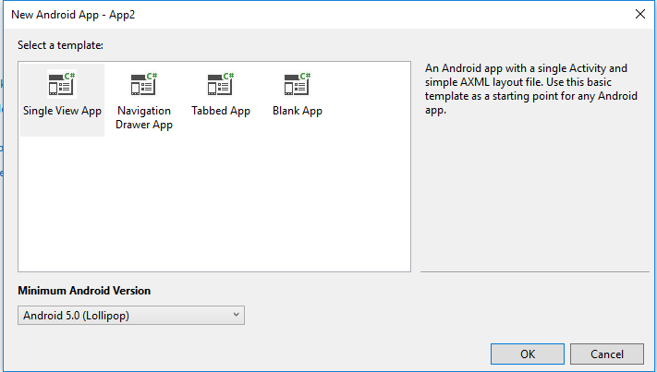Open the Minimum Android Version combo box

click(130, 316)
